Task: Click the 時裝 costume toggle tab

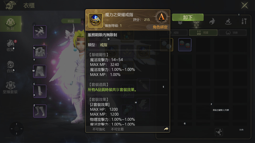Action: [71, 21]
